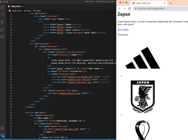Click the closing header tag on line 46
The height and width of the screenshot is (140, 188).
coord(30,107)
